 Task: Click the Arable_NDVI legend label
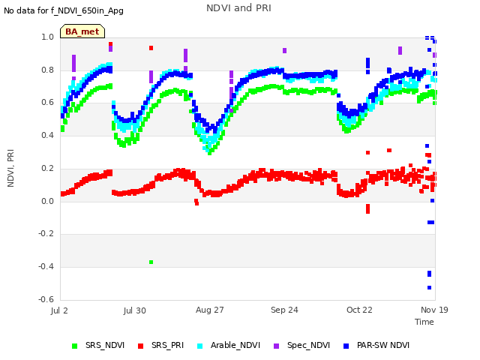click(235, 345)
